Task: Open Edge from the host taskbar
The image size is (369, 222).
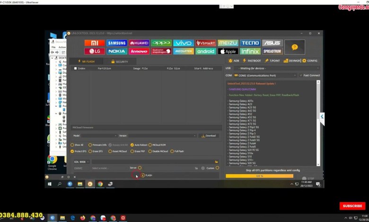Action: pyautogui.click(x=73, y=218)
